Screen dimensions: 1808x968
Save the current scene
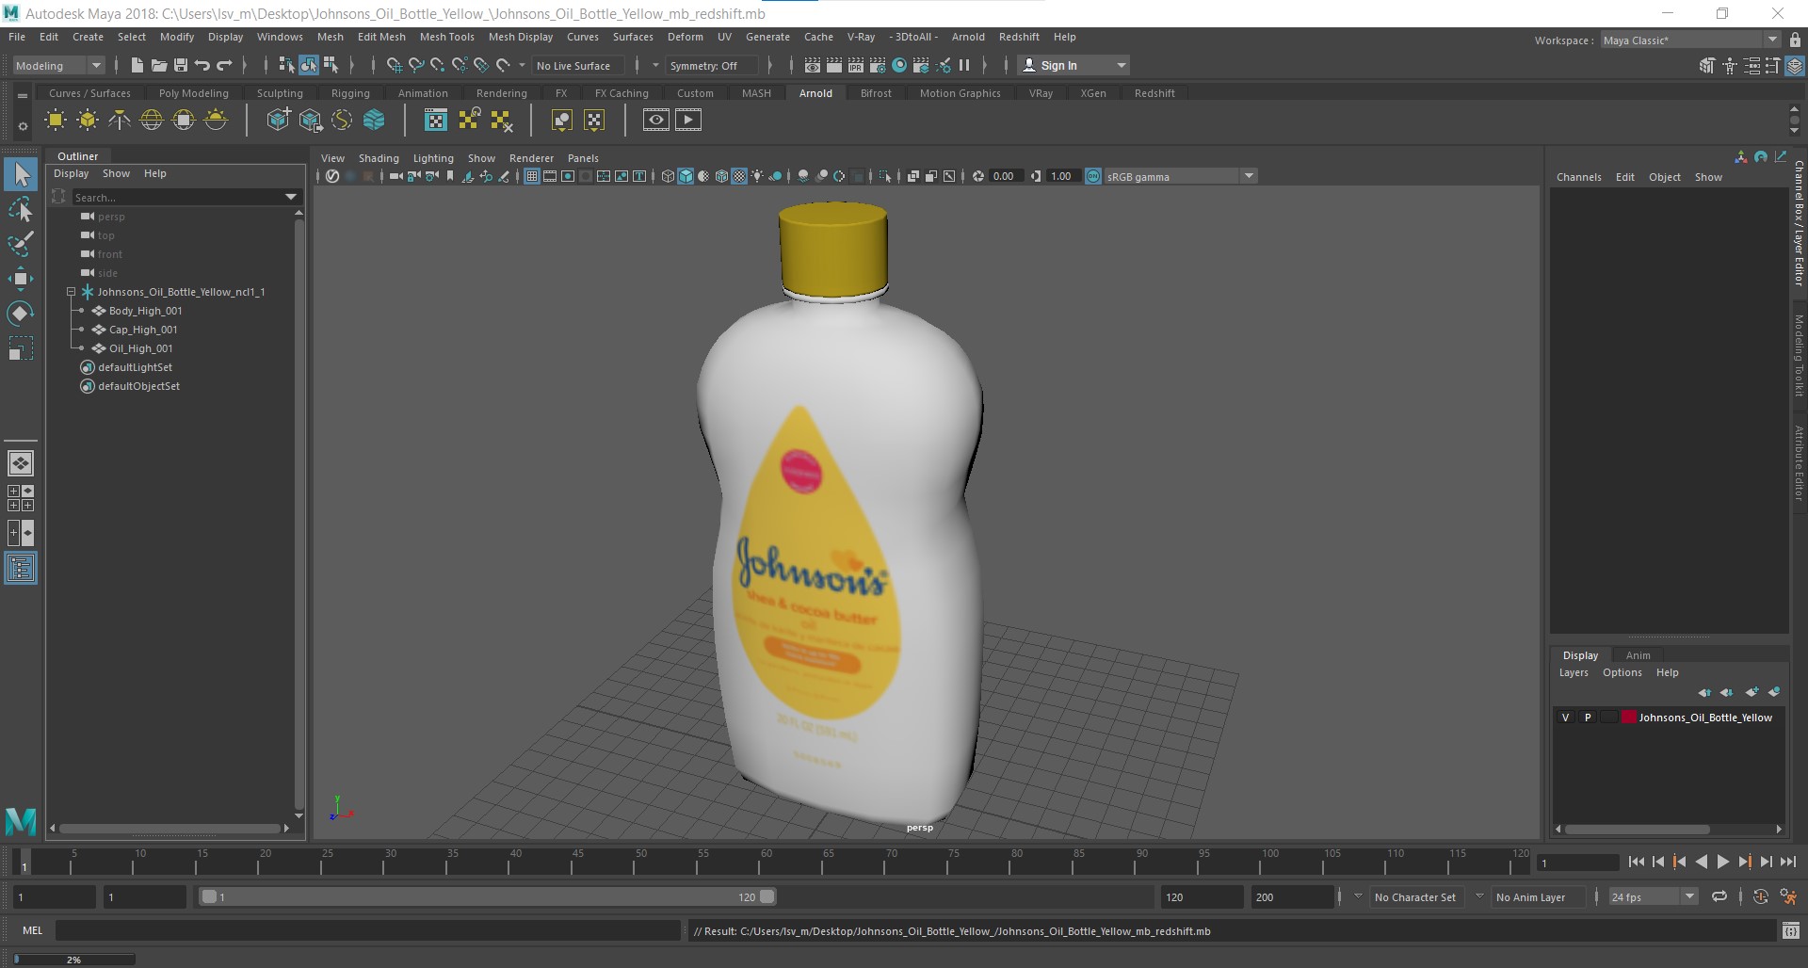pos(180,65)
